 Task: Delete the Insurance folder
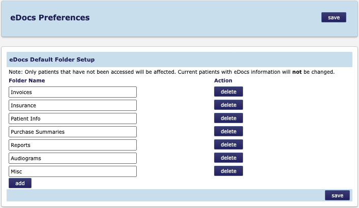228,105
